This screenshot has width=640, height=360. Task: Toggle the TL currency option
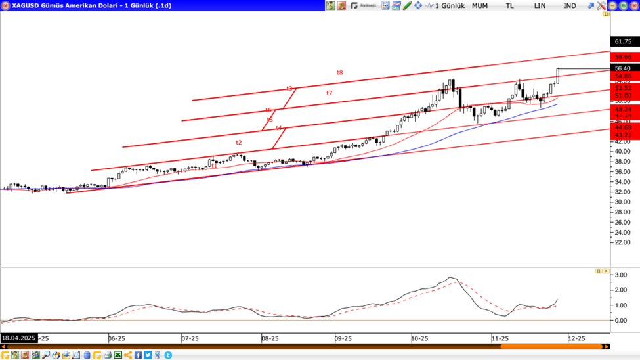tap(510, 5)
